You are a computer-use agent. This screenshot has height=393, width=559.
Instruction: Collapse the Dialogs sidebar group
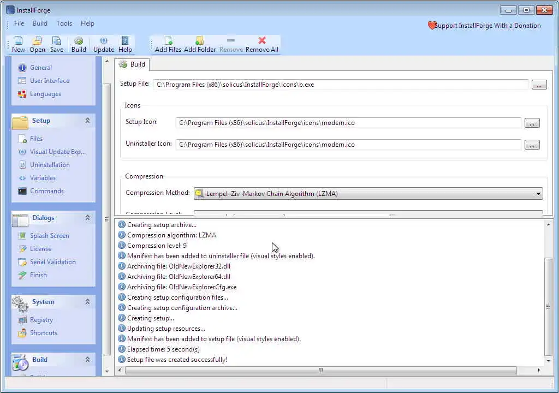pos(87,218)
